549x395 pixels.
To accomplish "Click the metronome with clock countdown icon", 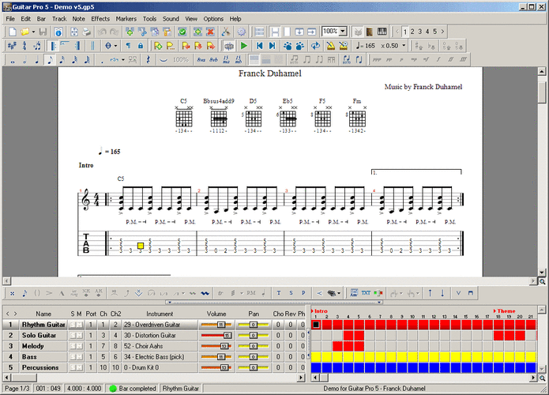I will (x=344, y=46).
